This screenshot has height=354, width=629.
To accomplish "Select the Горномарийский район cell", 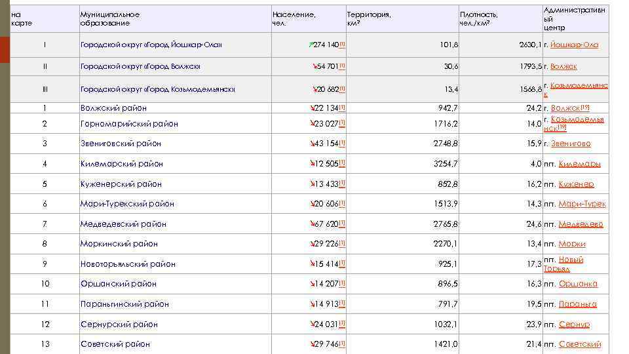I will 129,124.
